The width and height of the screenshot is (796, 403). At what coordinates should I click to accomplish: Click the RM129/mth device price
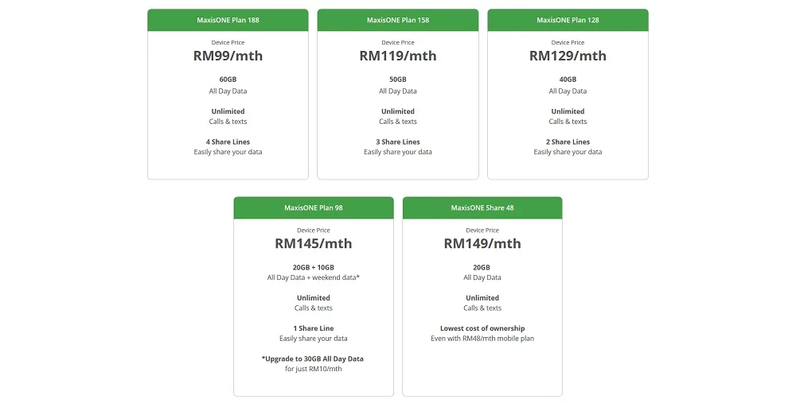tap(568, 56)
